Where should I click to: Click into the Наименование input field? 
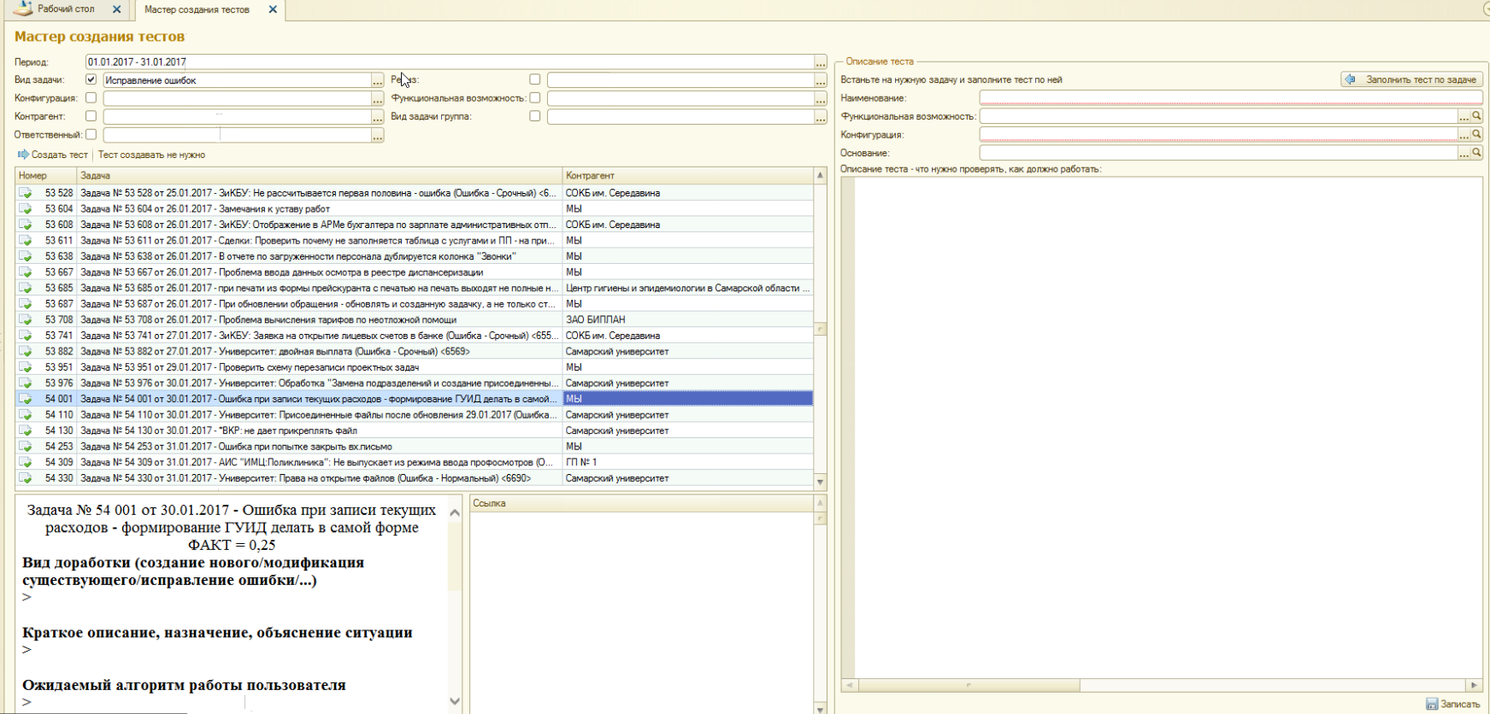pyautogui.click(x=1231, y=98)
